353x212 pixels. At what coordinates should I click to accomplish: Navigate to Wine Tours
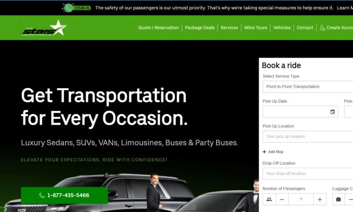pyautogui.click(x=255, y=27)
